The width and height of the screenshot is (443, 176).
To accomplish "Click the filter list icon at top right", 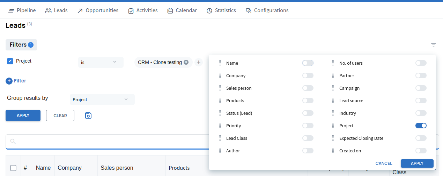I will click(x=434, y=45).
